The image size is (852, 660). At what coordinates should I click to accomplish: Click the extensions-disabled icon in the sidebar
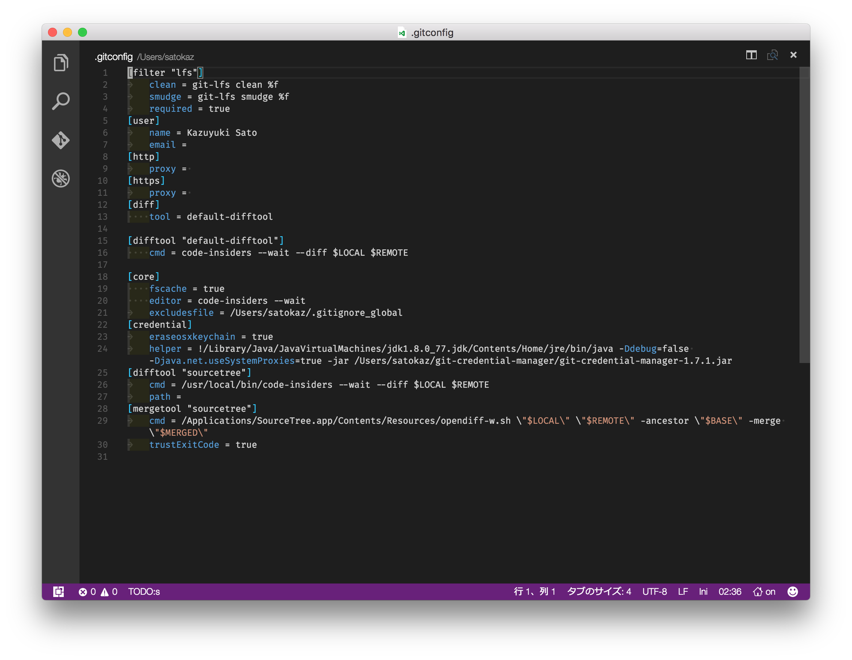point(61,178)
